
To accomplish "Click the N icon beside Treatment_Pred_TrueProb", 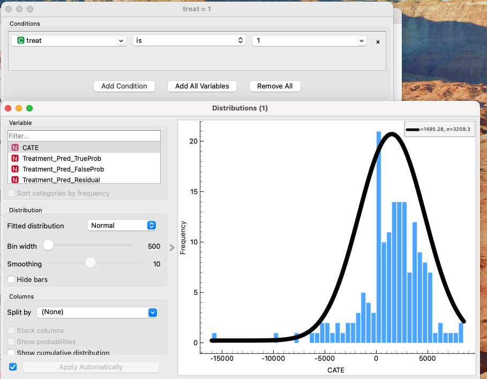I will click(15, 159).
